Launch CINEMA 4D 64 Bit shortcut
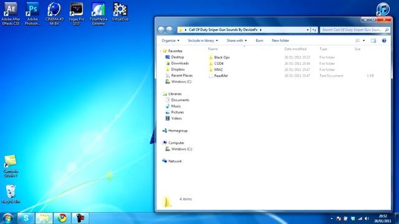This screenshot has height=224, width=399. [54, 14]
